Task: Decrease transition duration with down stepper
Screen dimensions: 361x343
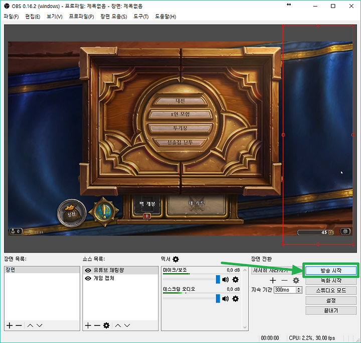Action: pos(299,292)
